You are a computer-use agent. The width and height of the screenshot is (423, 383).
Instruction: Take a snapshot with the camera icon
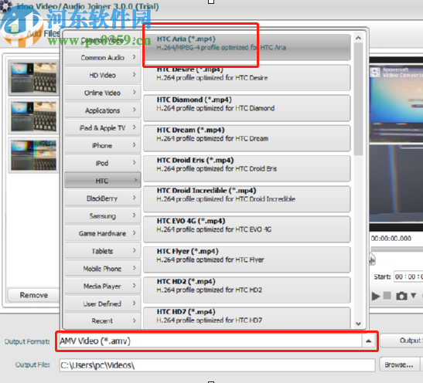401,296
